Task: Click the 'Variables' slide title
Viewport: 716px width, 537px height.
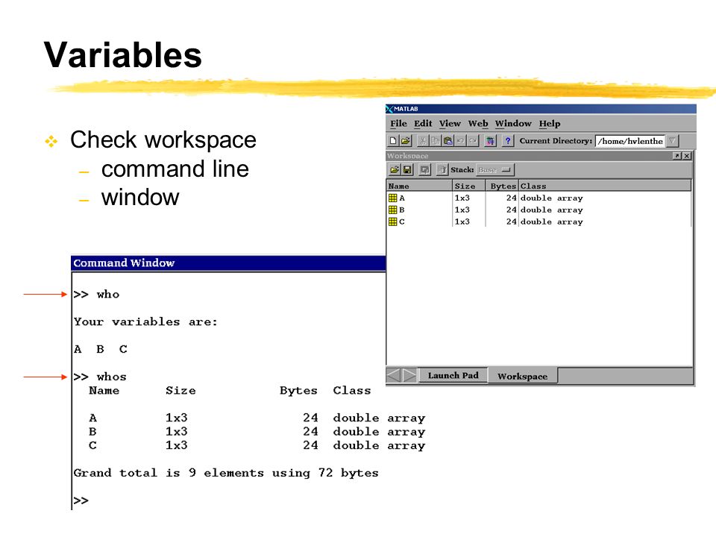Action: coord(123,54)
